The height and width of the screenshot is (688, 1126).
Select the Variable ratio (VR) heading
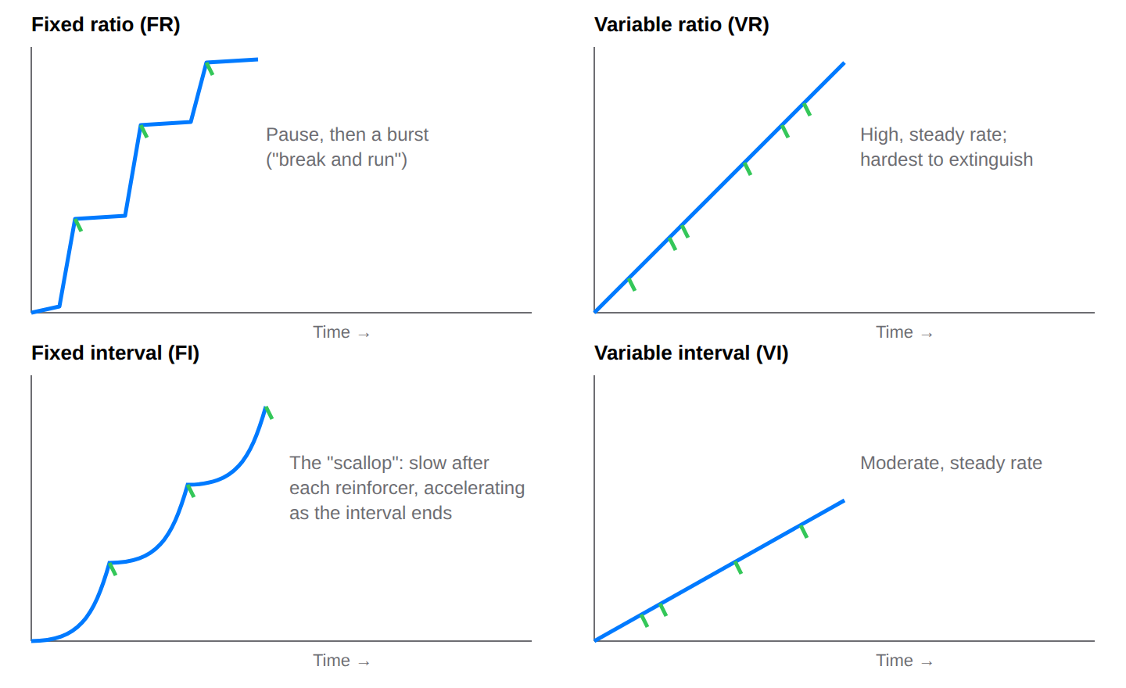pos(682,25)
